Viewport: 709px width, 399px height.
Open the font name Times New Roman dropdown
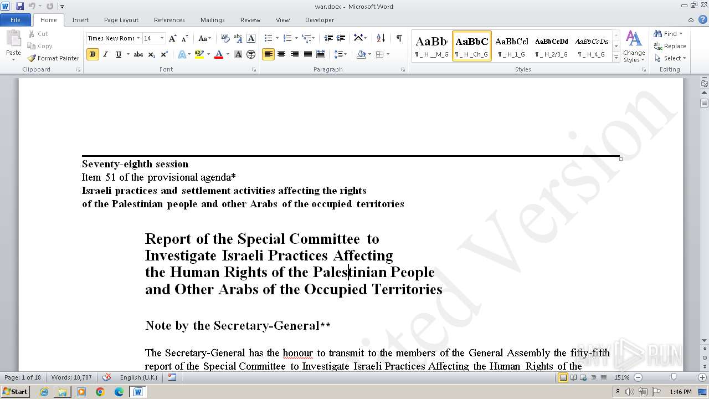pyautogui.click(x=138, y=38)
